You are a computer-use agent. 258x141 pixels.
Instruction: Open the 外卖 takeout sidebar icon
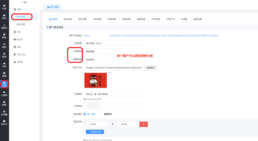(x=4, y=7)
